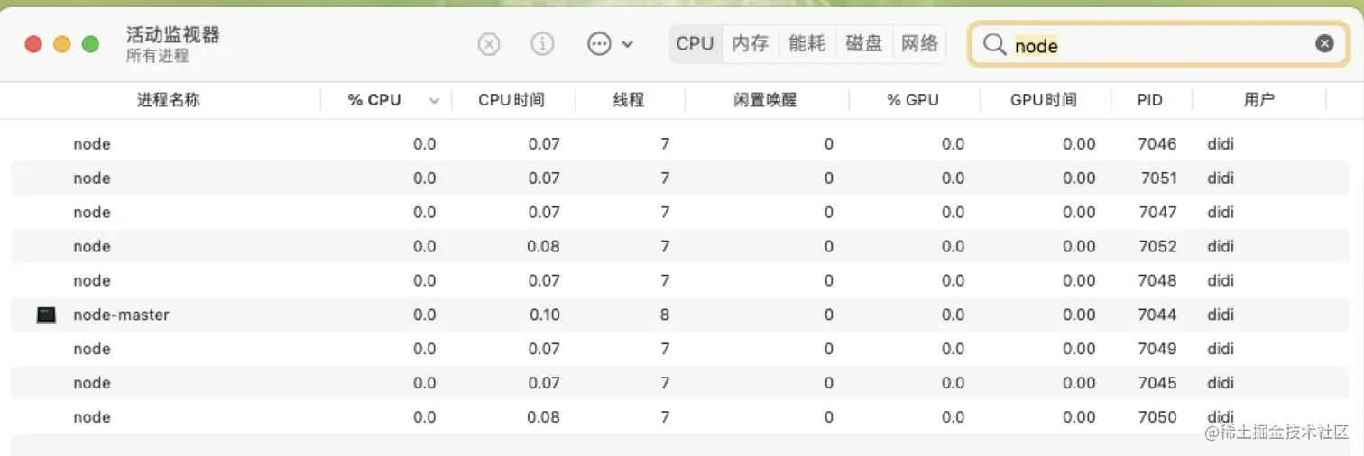Click the green zoom window button
The height and width of the screenshot is (456, 1364).
[x=90, y=44]
